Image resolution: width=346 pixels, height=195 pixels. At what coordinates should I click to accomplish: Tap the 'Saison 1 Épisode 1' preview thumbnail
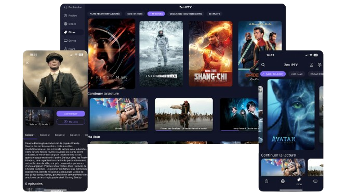[x=39, y=118]
